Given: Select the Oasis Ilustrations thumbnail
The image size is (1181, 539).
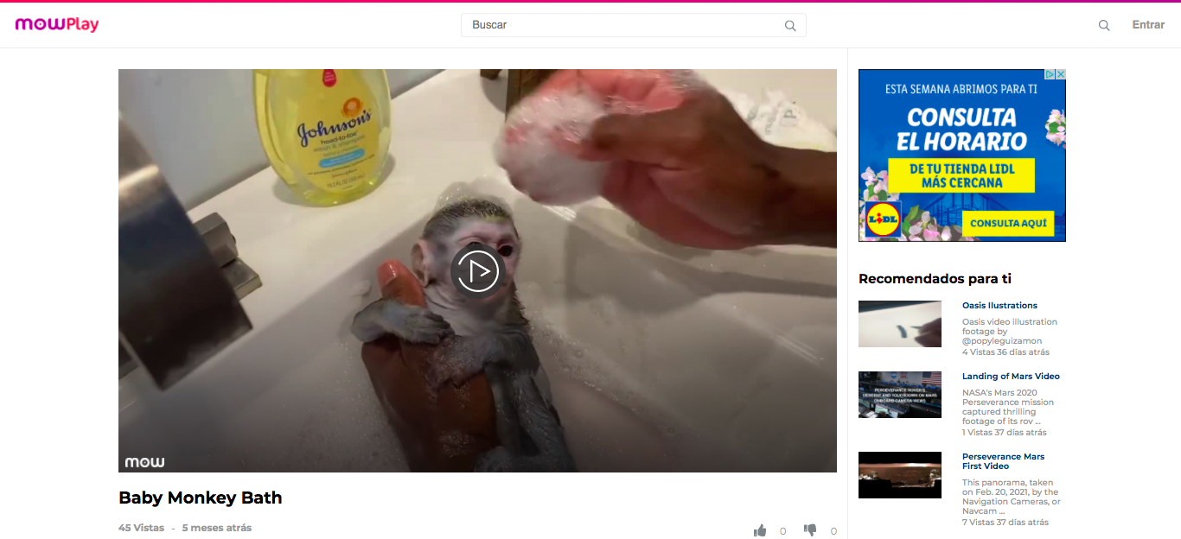Looking at the screenshot, I should pos(900,324).
